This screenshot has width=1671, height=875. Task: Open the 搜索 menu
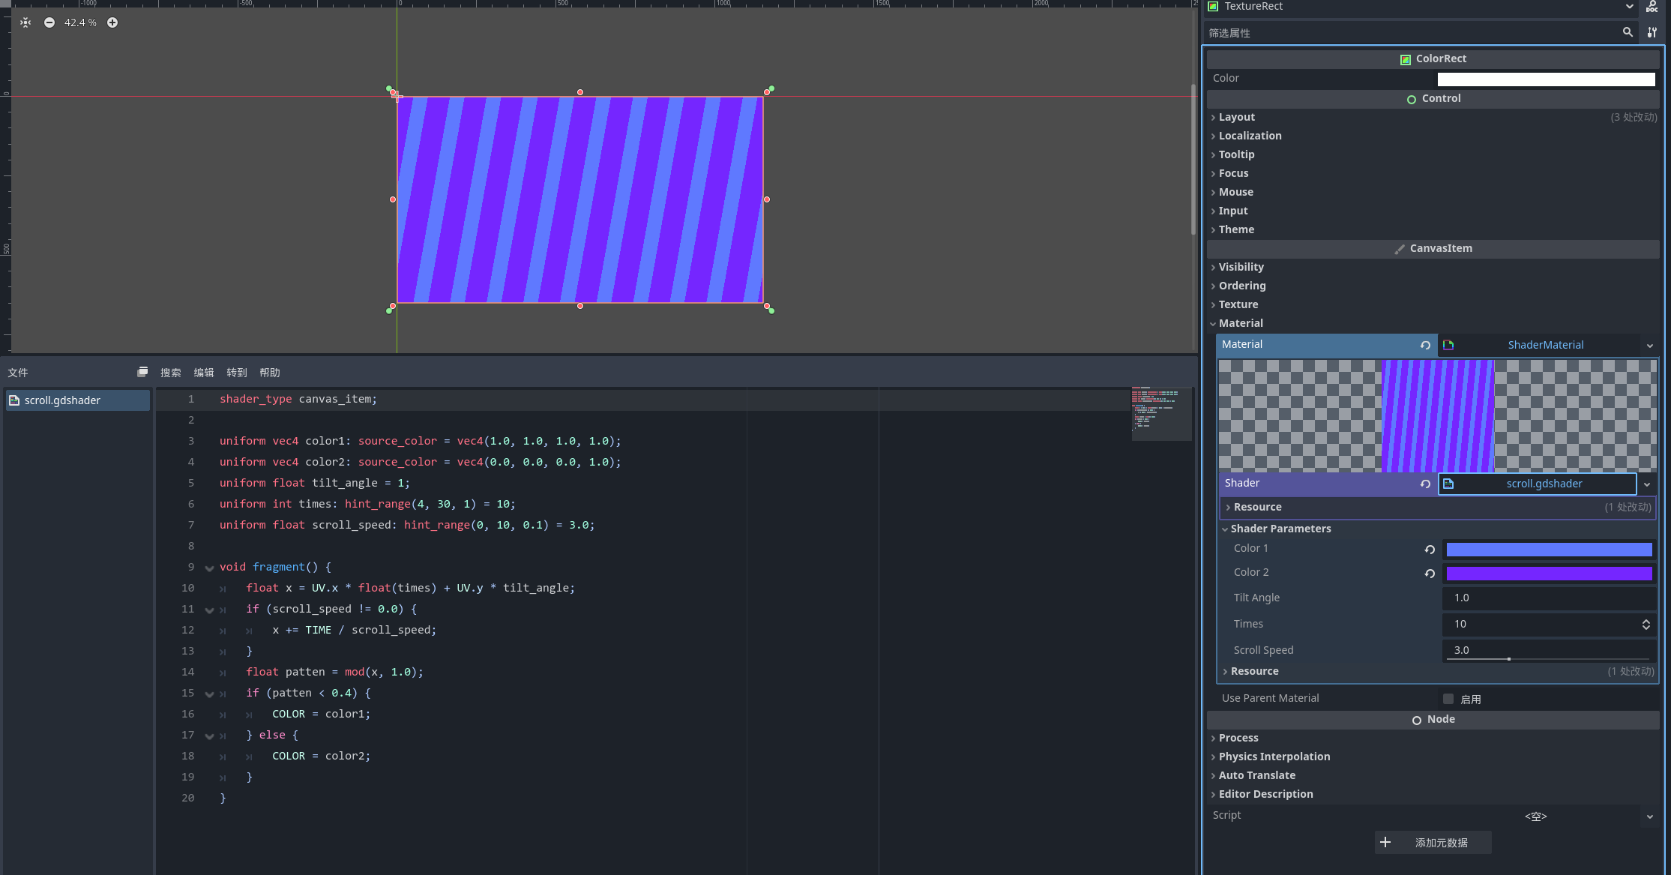(x=170, y=373)
